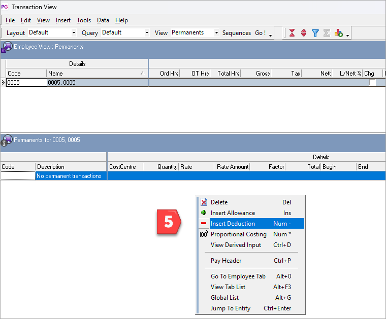
Task: Click the Permanents panel info icon
Action: [x=7, y=140]
